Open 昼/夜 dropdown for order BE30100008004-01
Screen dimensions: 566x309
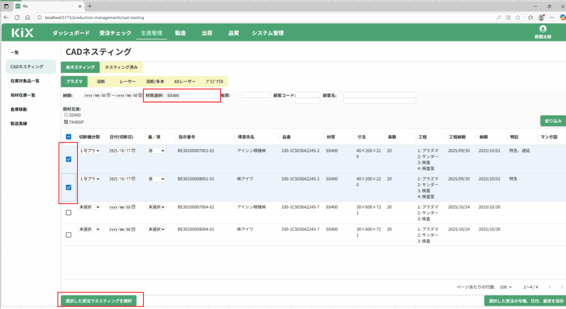[156, 228]
